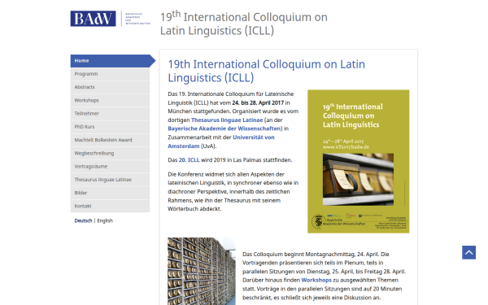Open Bayerische Akademie der Wissenschaften link
Viewport: 488px width, 305px height.
pos(224,129)
